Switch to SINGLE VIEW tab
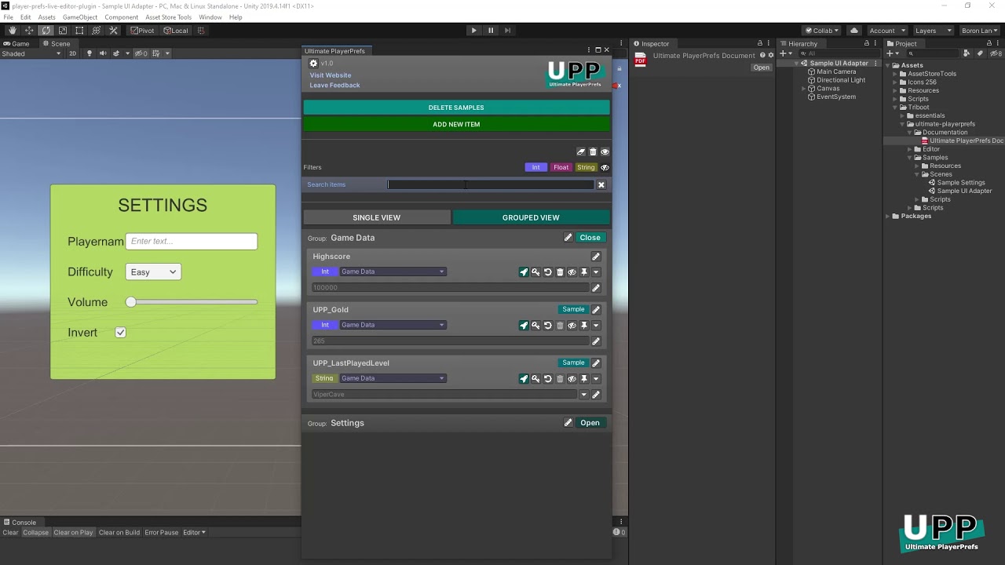Image resolution: width=1005 pixels, height=565 pixels. pyautogui.click(x=377, y=217)
